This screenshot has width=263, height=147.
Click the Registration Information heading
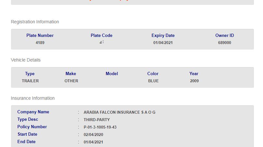[35, 22]
